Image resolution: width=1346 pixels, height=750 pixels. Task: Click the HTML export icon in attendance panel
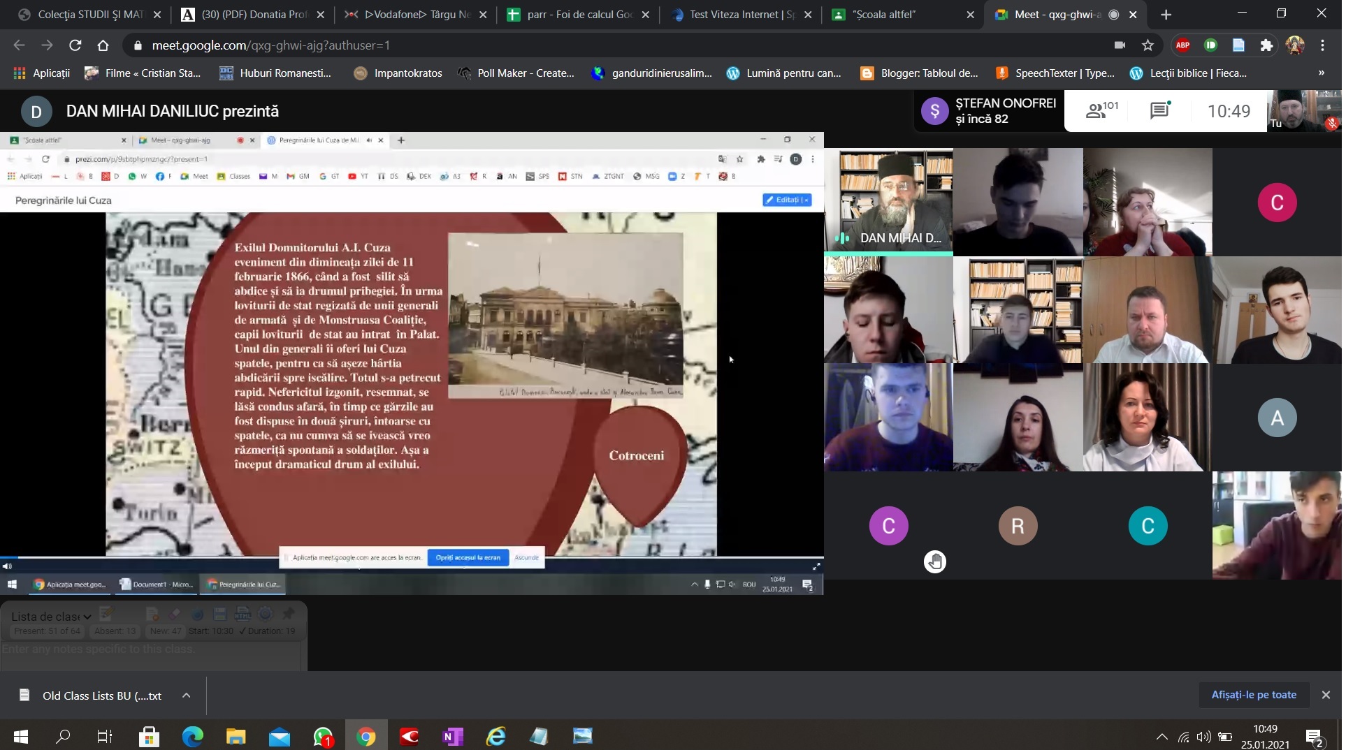tap(243, 614)
